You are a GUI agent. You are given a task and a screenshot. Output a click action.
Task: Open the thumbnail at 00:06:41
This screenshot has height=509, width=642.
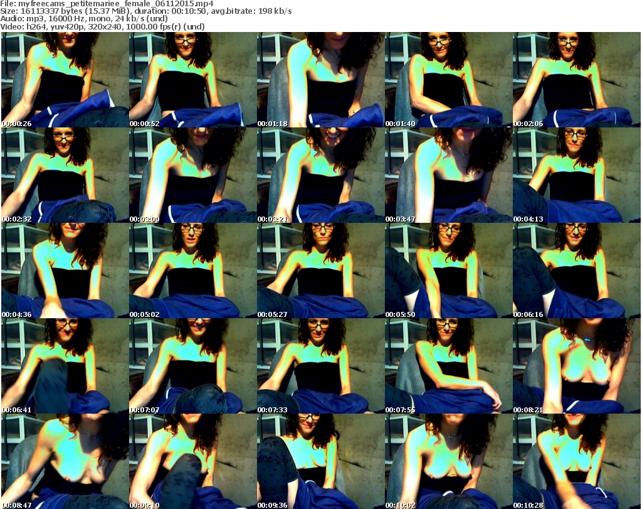[65, 366]
